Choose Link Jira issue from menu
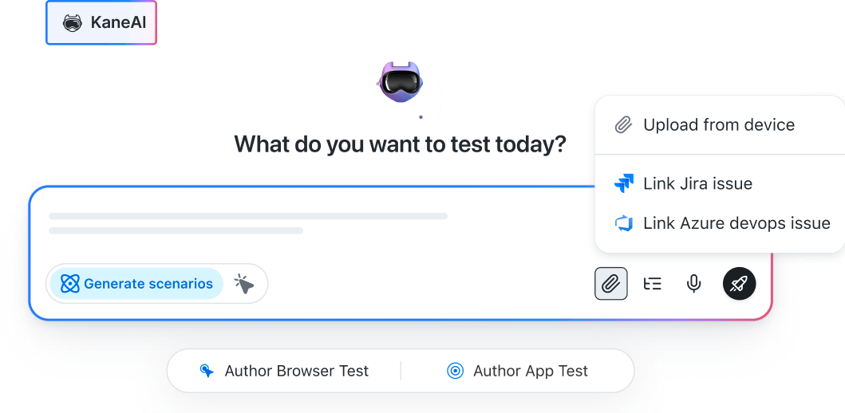 click(x=697, y=184)
